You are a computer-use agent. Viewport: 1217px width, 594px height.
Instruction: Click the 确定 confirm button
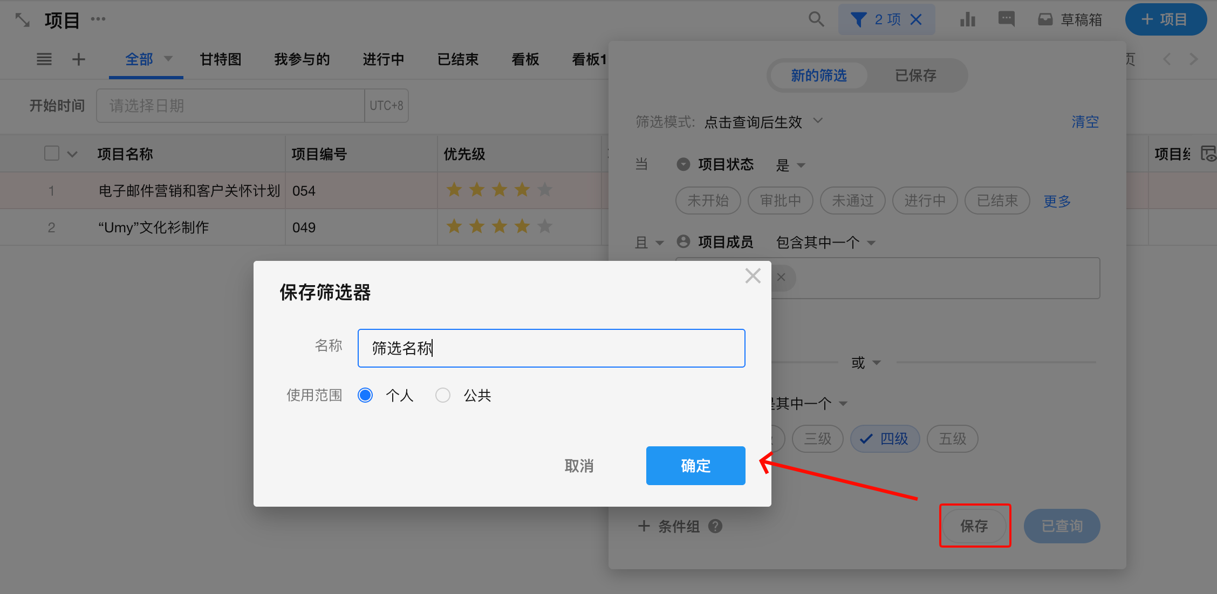(695, 465)
